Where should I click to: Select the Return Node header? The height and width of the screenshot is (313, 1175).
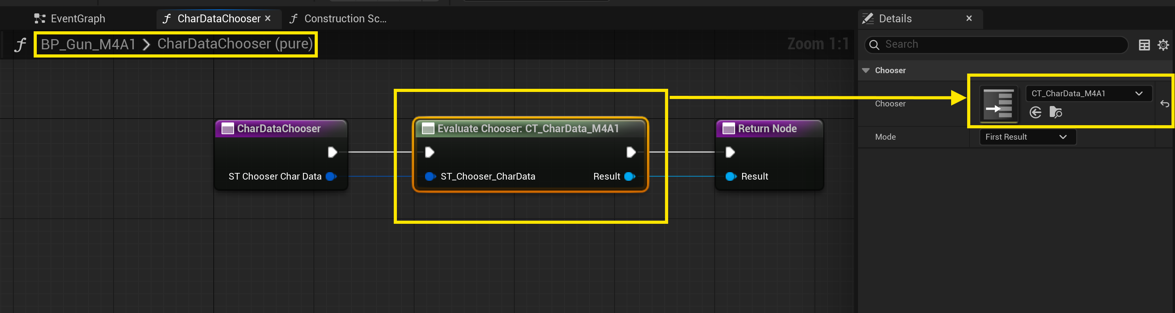click(767, 129)
